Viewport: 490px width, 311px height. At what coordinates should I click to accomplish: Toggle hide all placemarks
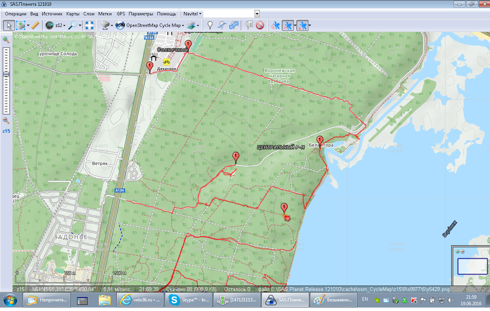[x=260, y=25]
